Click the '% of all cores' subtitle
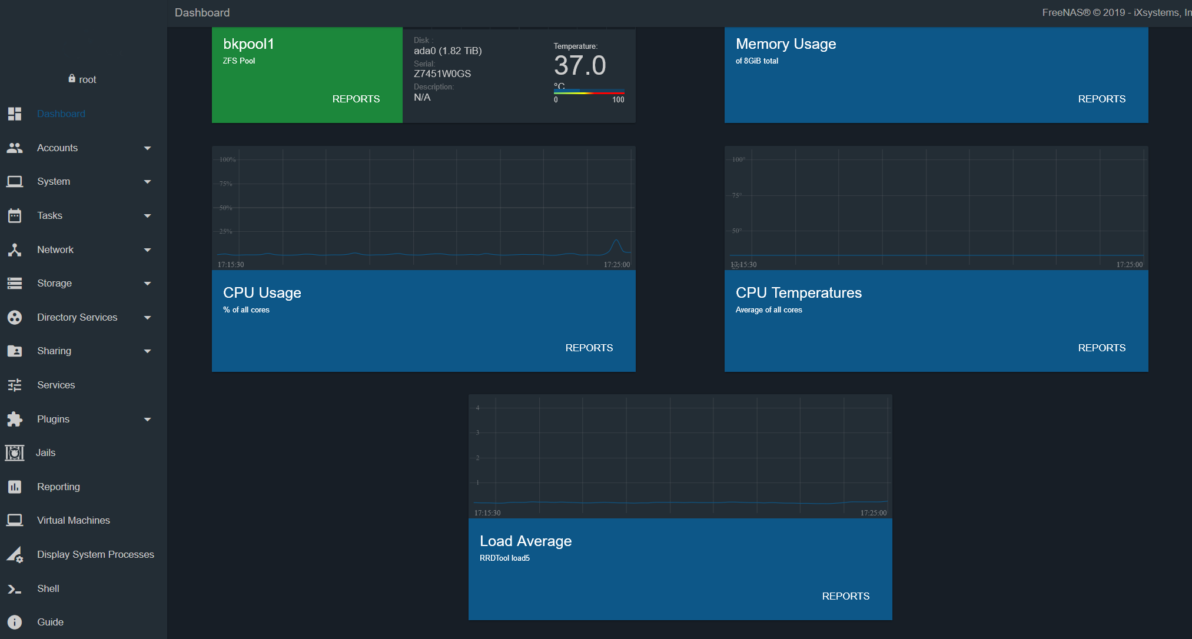Viewport: 1192px width, 639px height. 246,309
